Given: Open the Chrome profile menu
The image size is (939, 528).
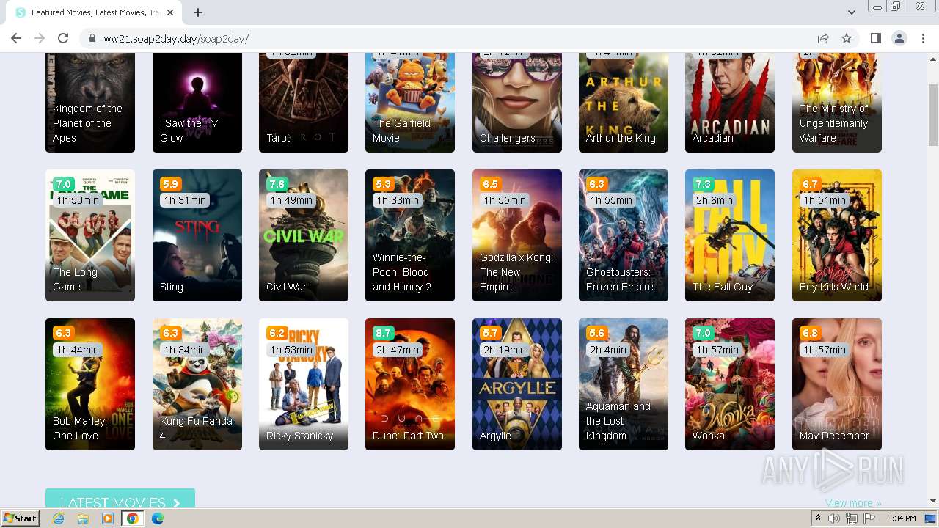Looking at the screenshot, I should [x=899, y=38].
